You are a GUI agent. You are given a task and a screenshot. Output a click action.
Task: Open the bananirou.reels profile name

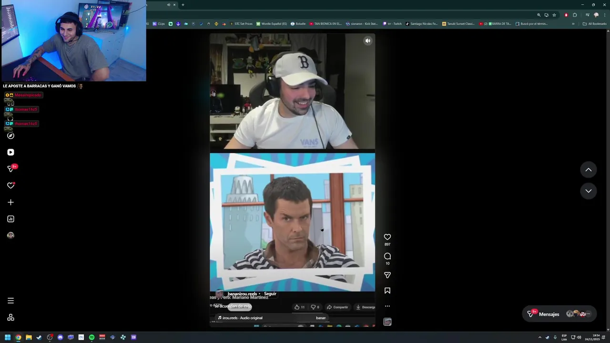pyautogui.click(x=242, y=294)
